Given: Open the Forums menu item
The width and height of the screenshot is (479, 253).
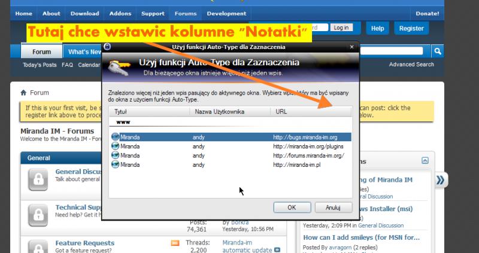Looking at the screenshot, I should tap(186, 14).
